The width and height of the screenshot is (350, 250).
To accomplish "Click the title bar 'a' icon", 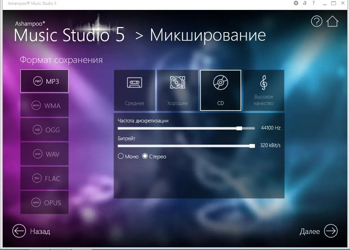I will [305, 3].
